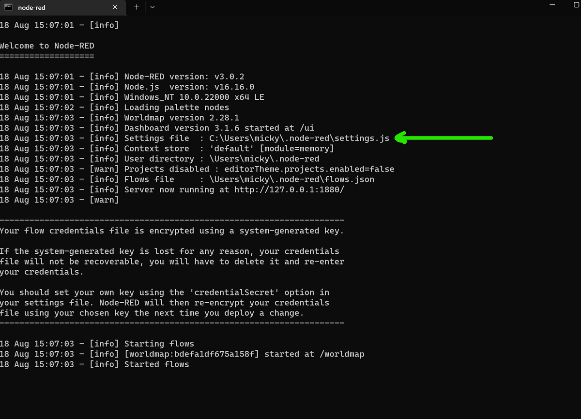Screen dimensions: 581x419
Task: Open a new terminal tab
Action: [x=137, y=7]
